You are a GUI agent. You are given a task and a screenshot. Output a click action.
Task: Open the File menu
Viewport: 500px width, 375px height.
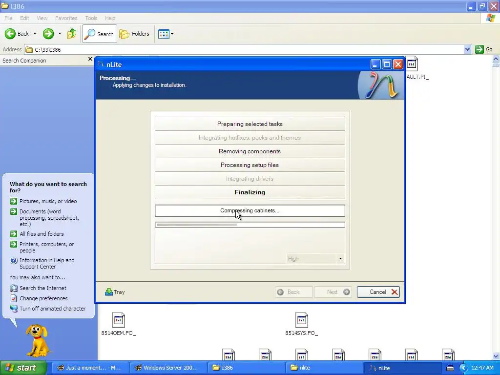point(8,18)
